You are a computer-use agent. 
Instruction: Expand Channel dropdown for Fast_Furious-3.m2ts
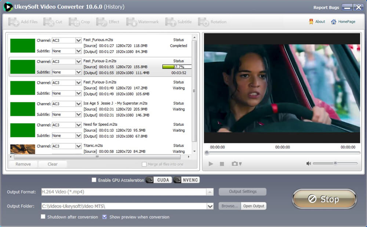(79, 83)
